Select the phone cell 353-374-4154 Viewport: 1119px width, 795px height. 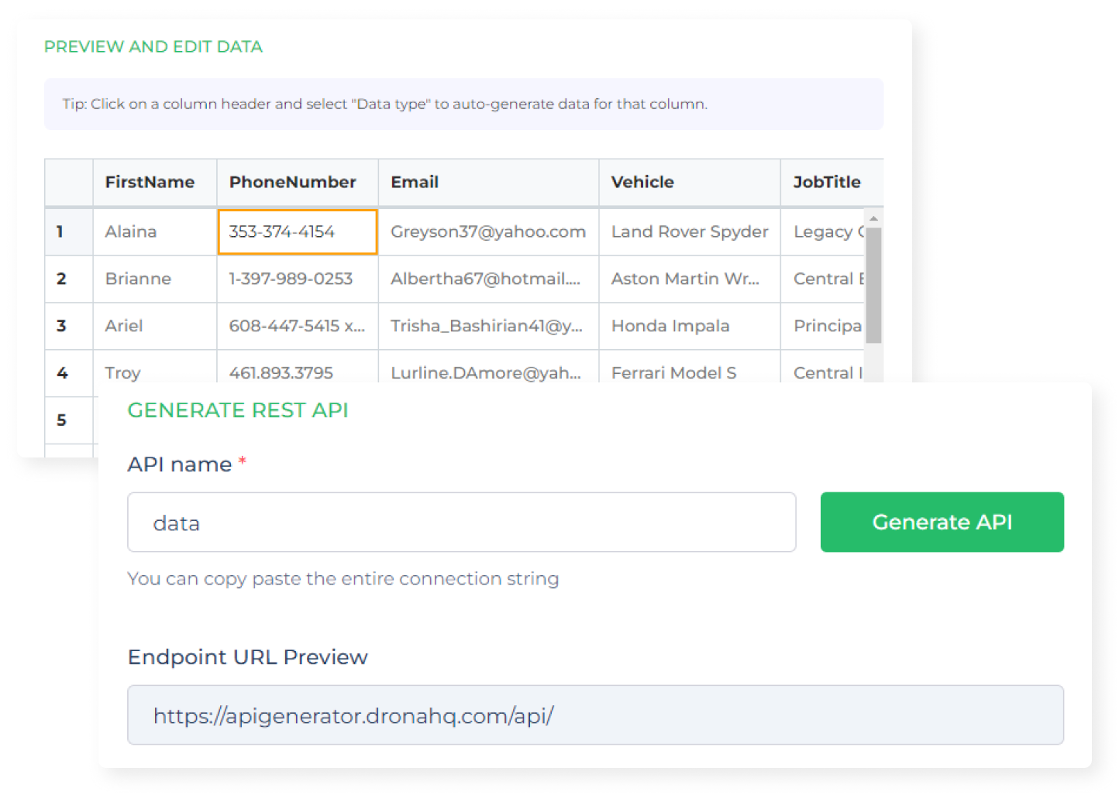click(297, 231)
